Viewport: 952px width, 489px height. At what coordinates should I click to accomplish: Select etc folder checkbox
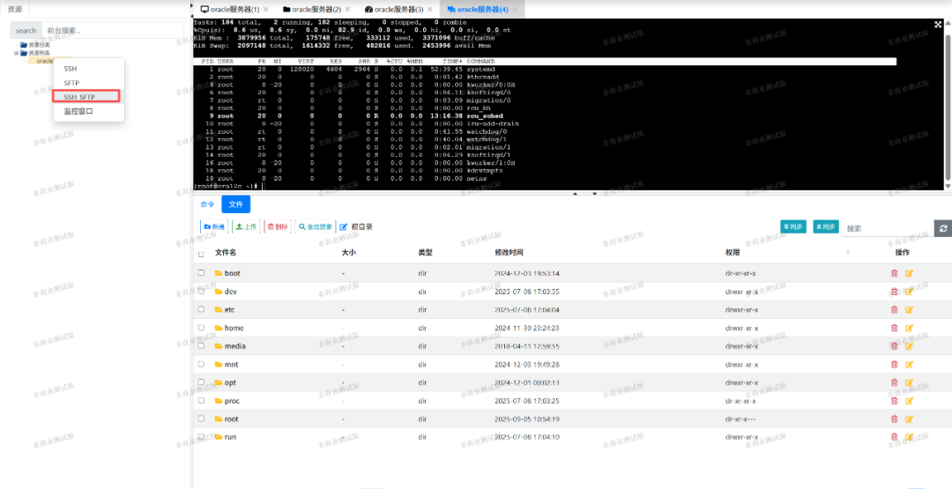(x=201, y=309)
